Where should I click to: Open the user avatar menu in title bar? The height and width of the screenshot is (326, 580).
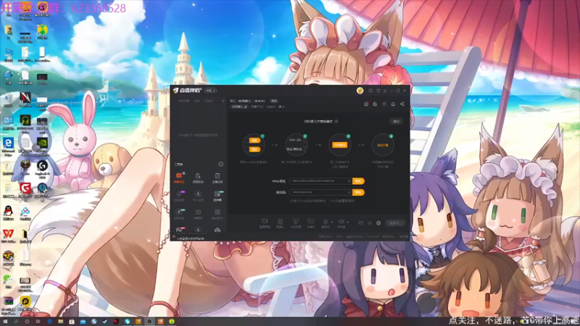point(360,91)
